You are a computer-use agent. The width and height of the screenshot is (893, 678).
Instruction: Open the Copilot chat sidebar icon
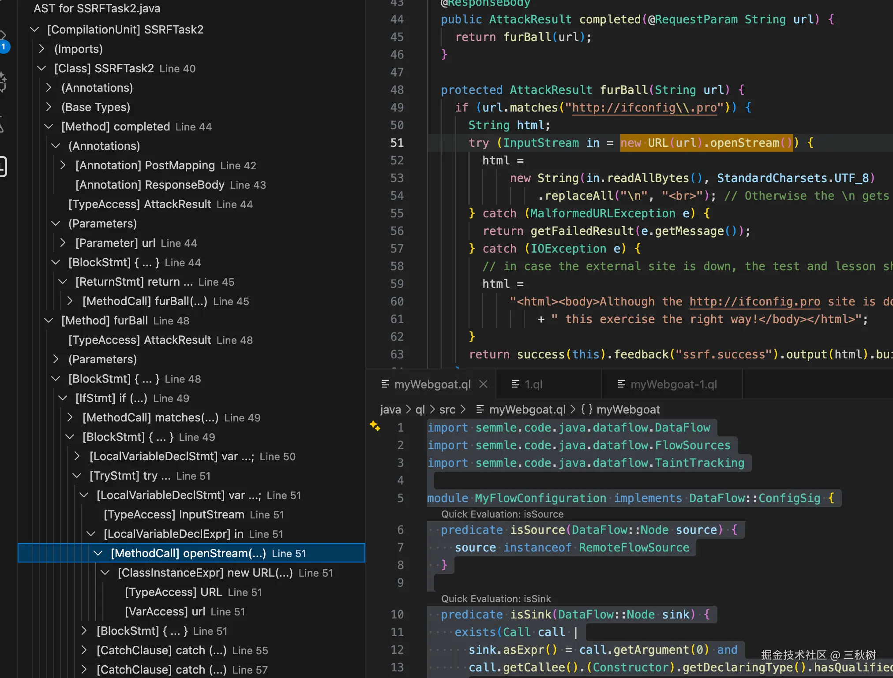pyautogui.click(x=4, y=82)
